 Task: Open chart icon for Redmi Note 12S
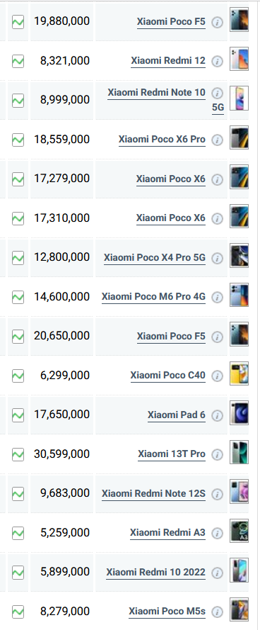tap(18, 494)
